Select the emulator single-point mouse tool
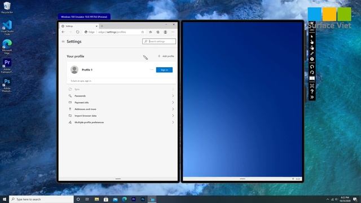 pos(312,36)
